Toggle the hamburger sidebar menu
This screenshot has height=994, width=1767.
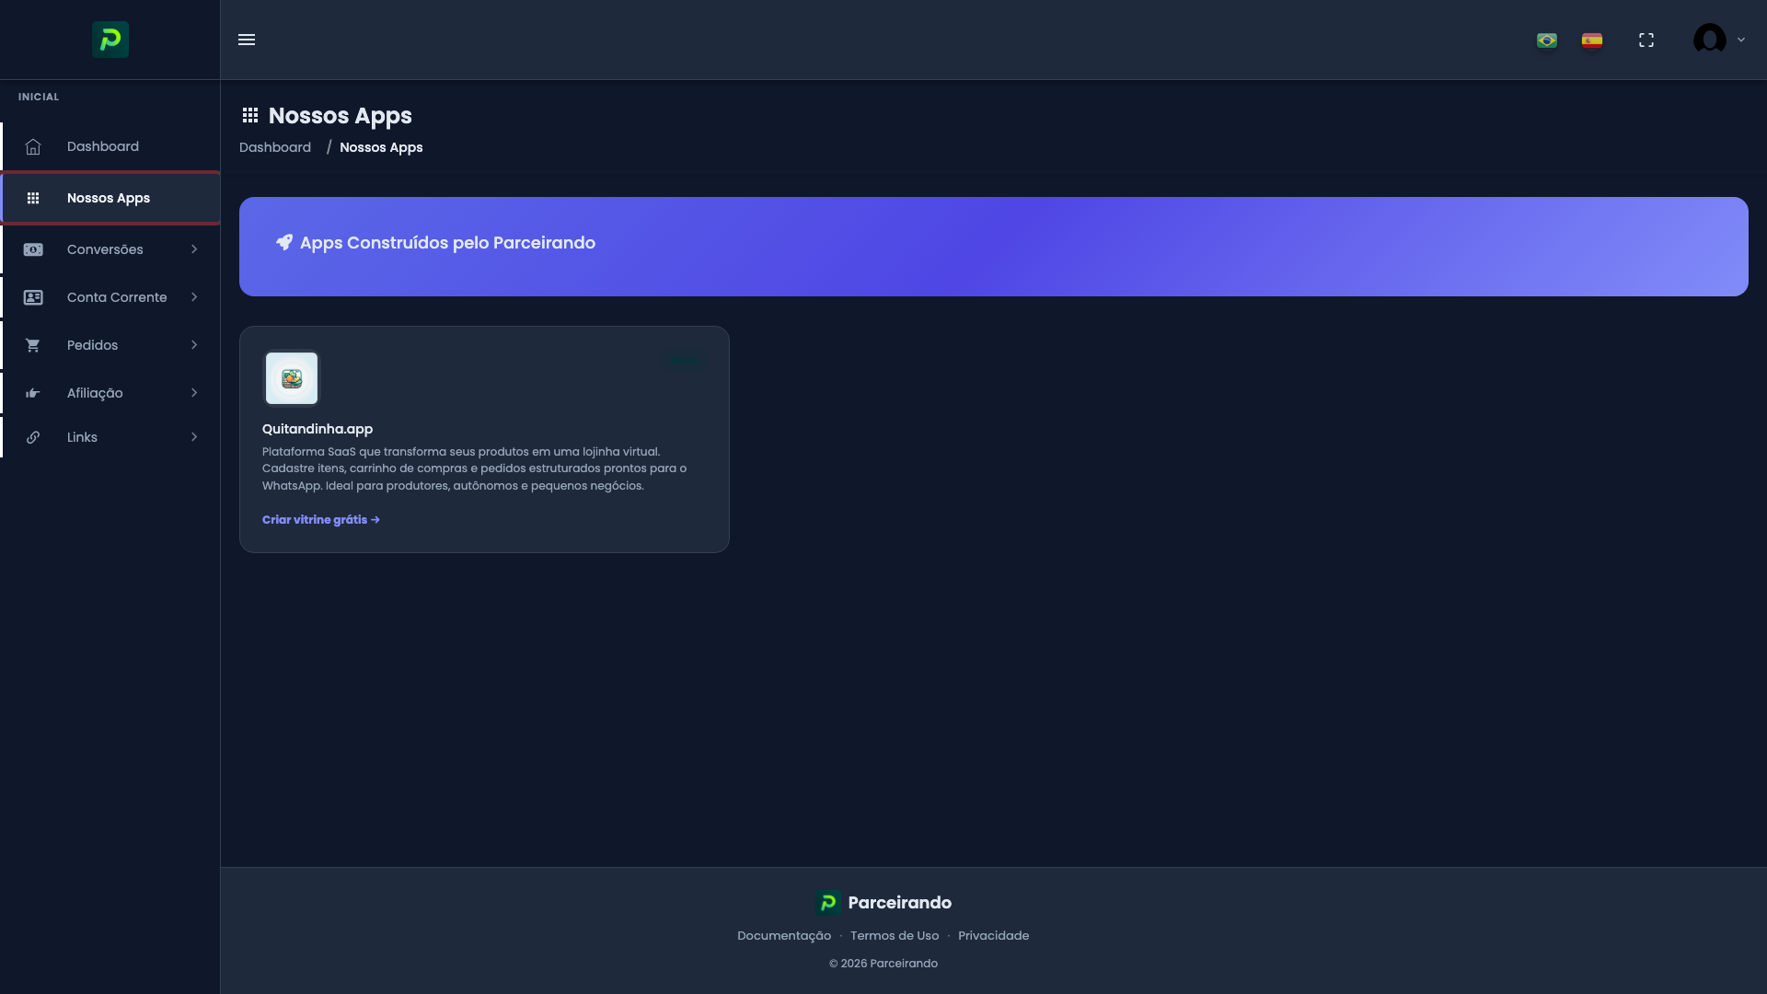pos(246,40)
